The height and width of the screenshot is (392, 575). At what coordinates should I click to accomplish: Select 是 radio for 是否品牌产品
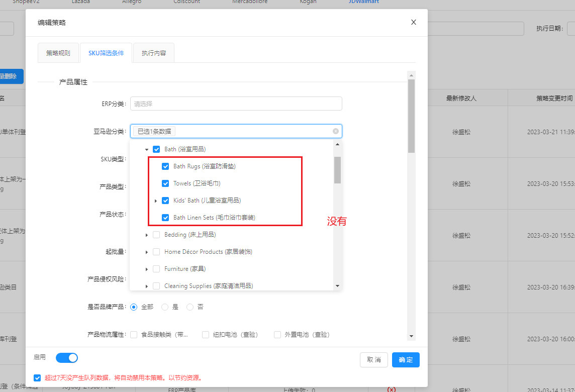click(165, 307)
